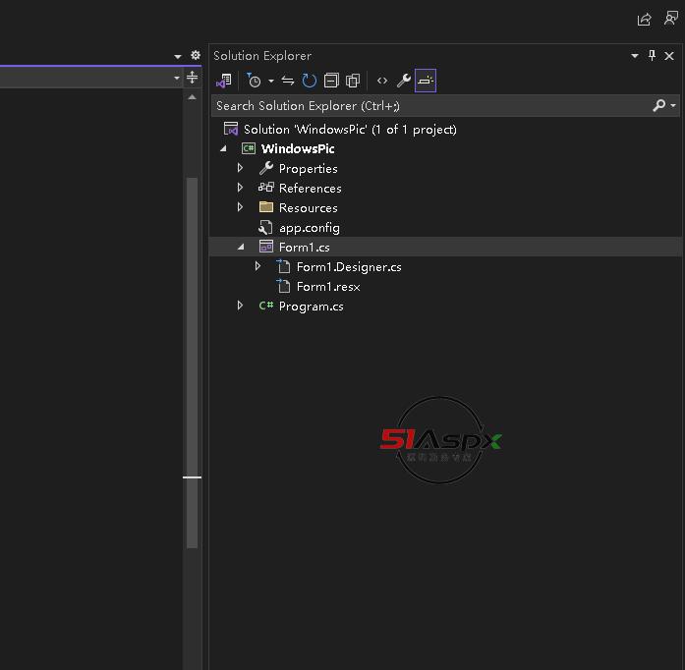Open Properties wrench icon in toolbar

(404, 81)
